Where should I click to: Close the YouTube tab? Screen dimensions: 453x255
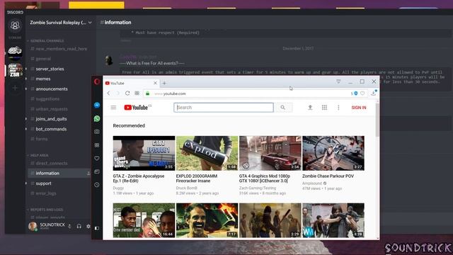point(155,83)
